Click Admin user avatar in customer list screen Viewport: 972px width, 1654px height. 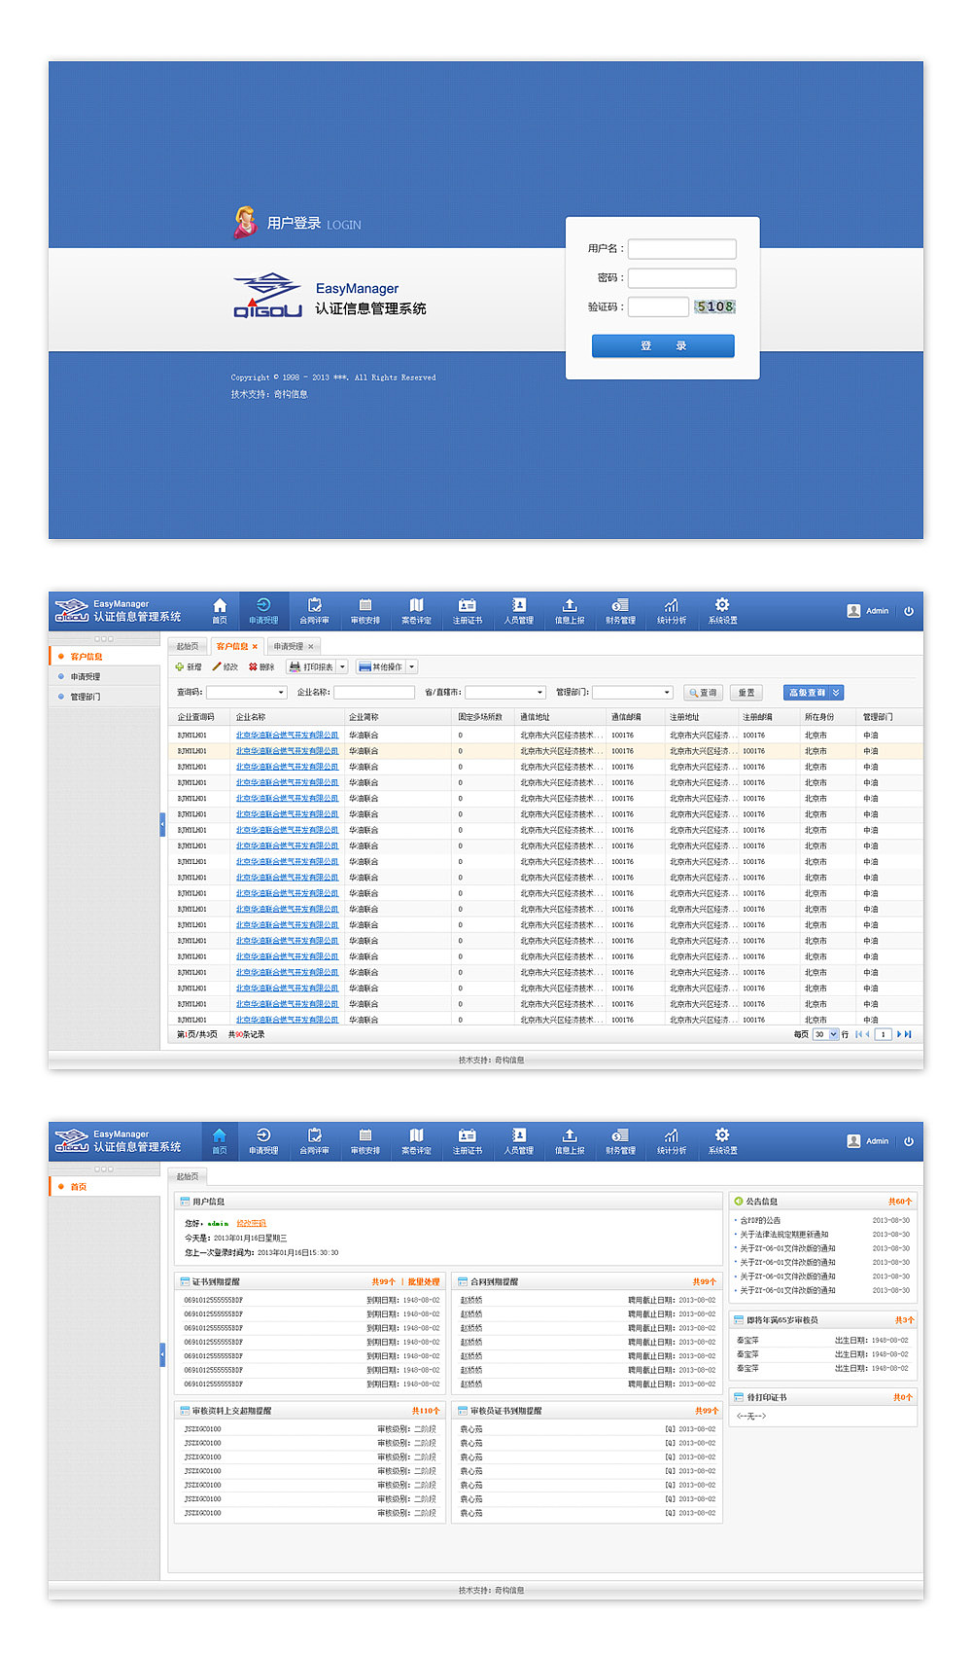(x=853, y=611)
